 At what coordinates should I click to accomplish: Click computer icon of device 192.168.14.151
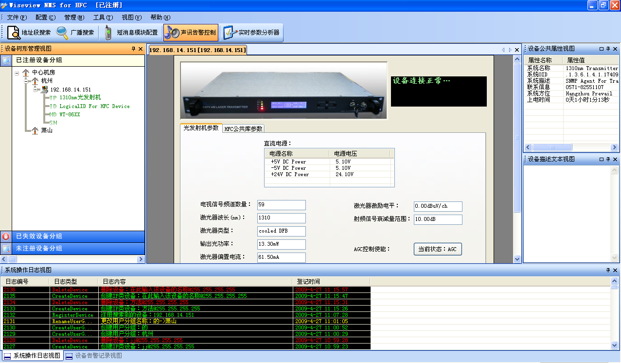(44, 90)
